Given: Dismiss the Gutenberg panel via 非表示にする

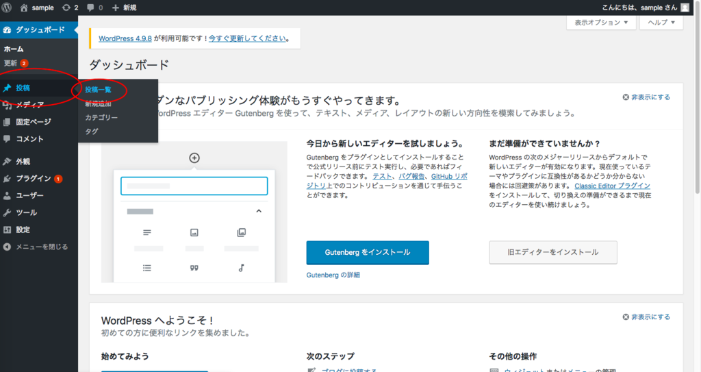Looking at the screenshot, I should (646, 97).
